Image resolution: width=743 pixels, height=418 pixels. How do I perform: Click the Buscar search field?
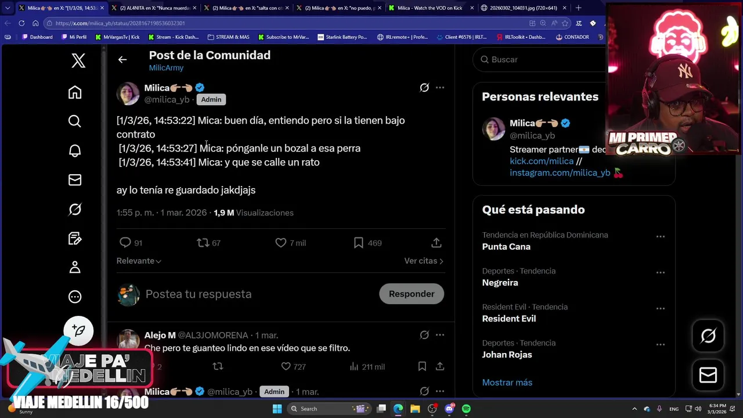(540, 59)
